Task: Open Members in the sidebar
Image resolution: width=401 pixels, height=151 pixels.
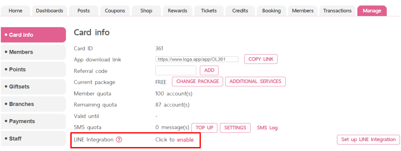Action: click(x=33, y=52)
